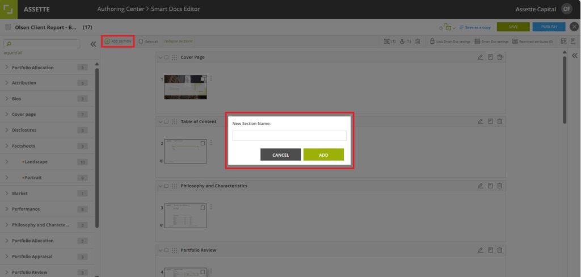Screen dimensions: 581x277
Task: Click the OF user avatar
Action: pos(567,9)
